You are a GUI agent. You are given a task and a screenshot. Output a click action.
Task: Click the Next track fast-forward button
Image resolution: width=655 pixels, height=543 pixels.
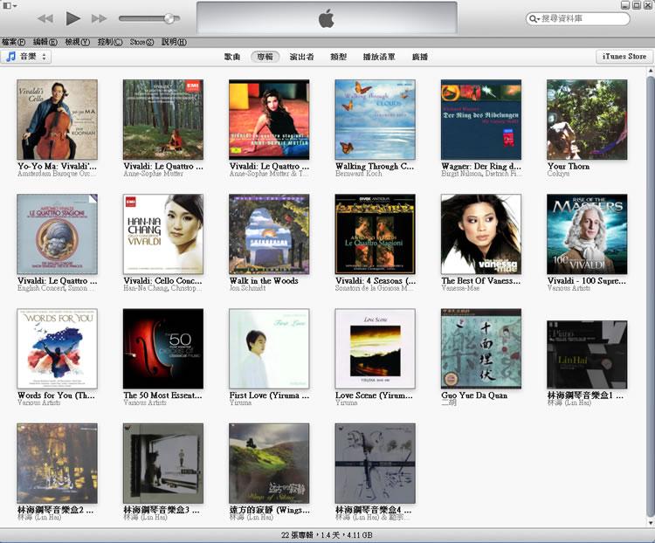pyautogui.click(x=99, y=18)
